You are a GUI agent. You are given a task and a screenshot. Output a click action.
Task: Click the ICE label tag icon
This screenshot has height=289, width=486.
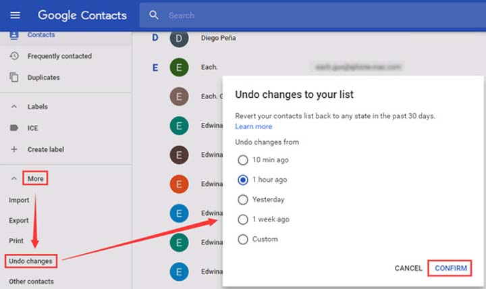point(14,128)
